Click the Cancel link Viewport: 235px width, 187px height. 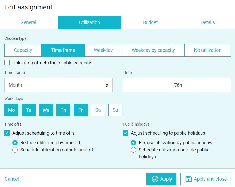click(x=12, y=179)
